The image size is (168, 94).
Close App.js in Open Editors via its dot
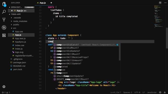[12, 11]
